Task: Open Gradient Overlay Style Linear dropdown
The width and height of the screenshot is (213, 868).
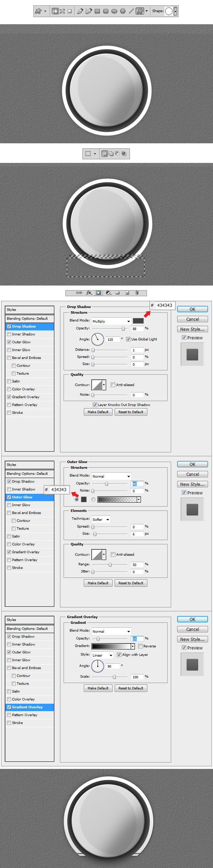Action: click(x=103, y=655)
